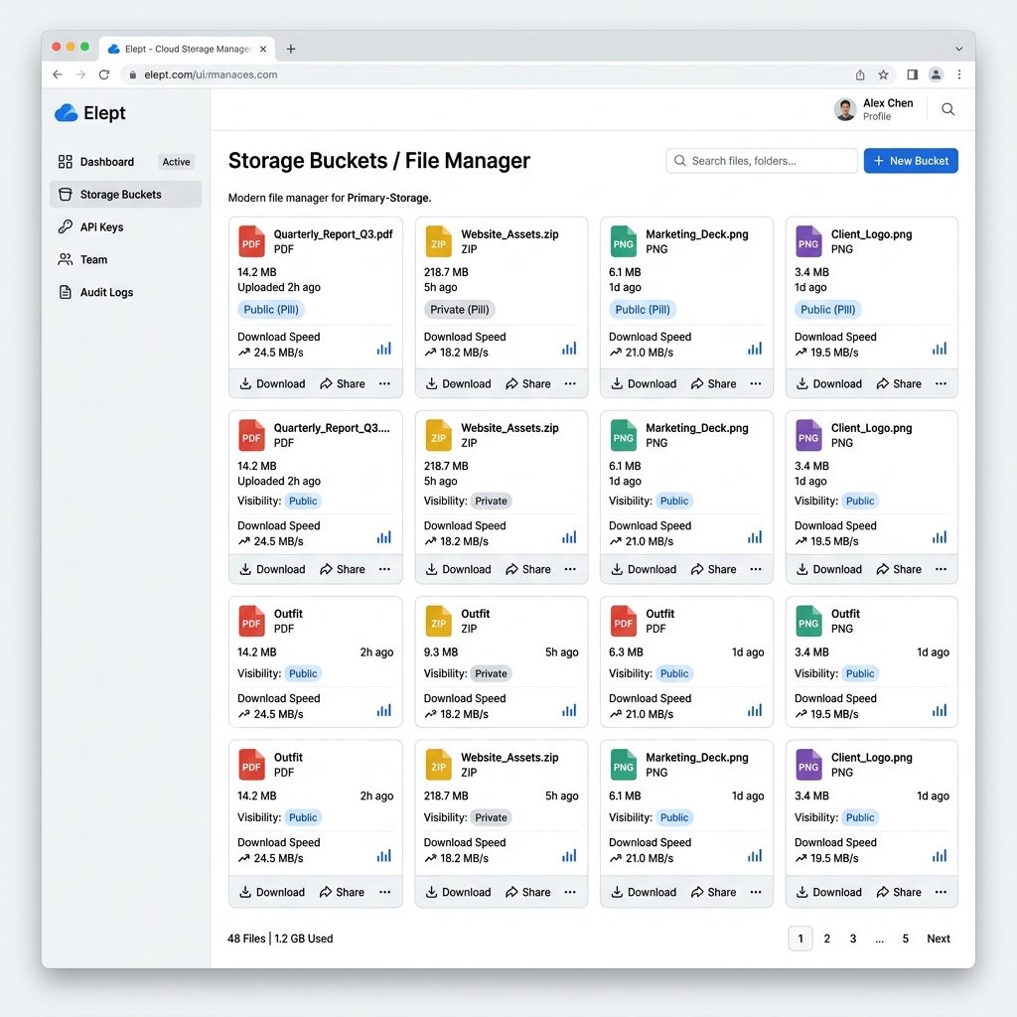The width and height of the screenshot is (1017, 1017).
Task: Click the Quarterly_Report_Q3.pdf red PDF icon
Action: pos(251,241)
